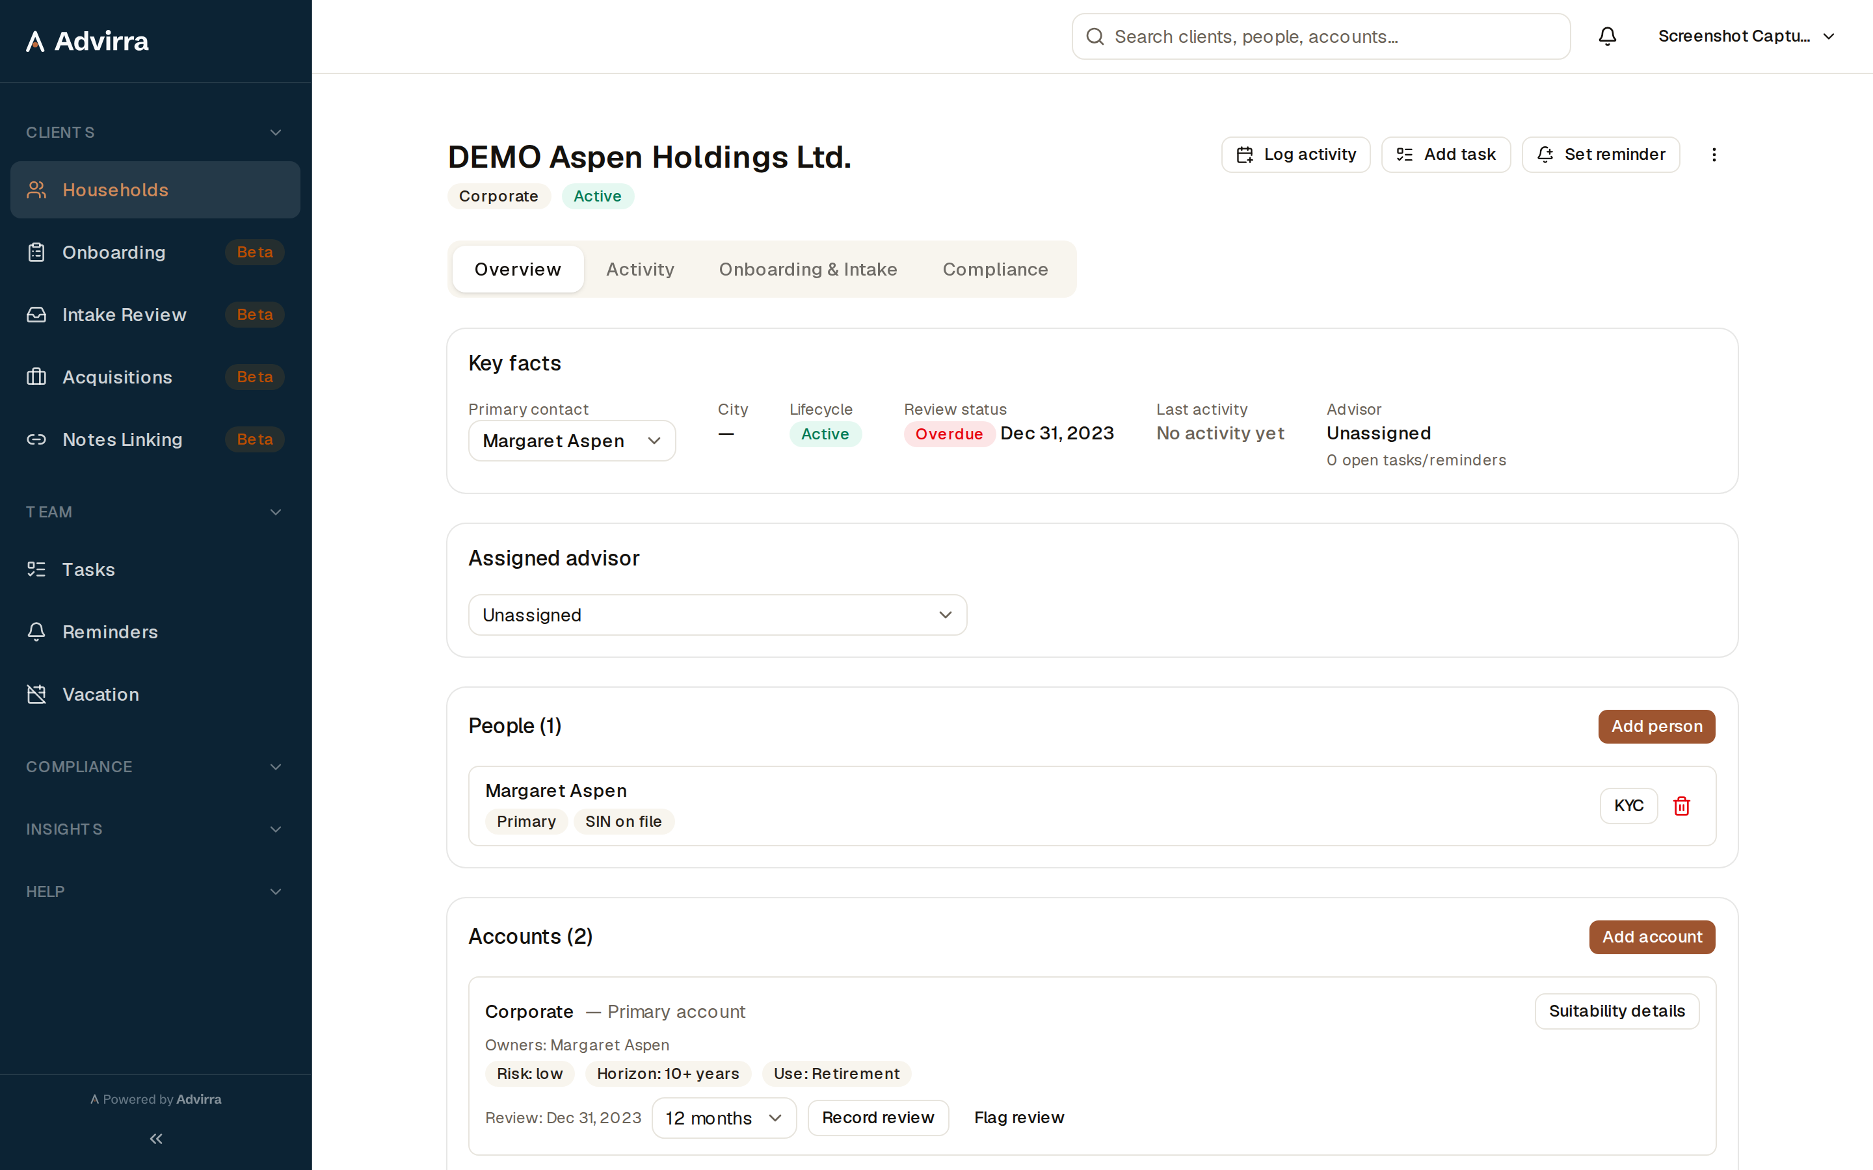Click the Flag review button
The width and height of the screenshot is (1873, 1170).
coord(1018,1118)
